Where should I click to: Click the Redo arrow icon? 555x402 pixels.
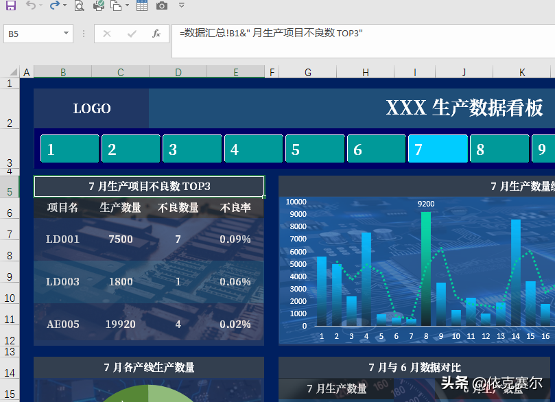pos(55,5)
